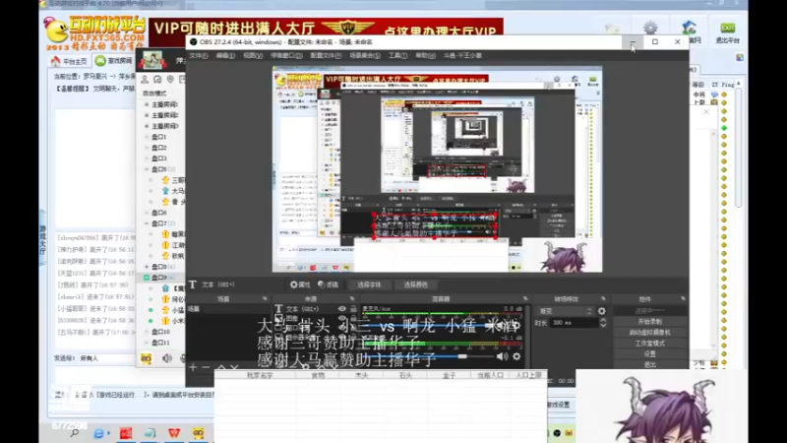Select 盘口6 in room tree
This screenshot has height=443, width=787.
coord(158,213)
